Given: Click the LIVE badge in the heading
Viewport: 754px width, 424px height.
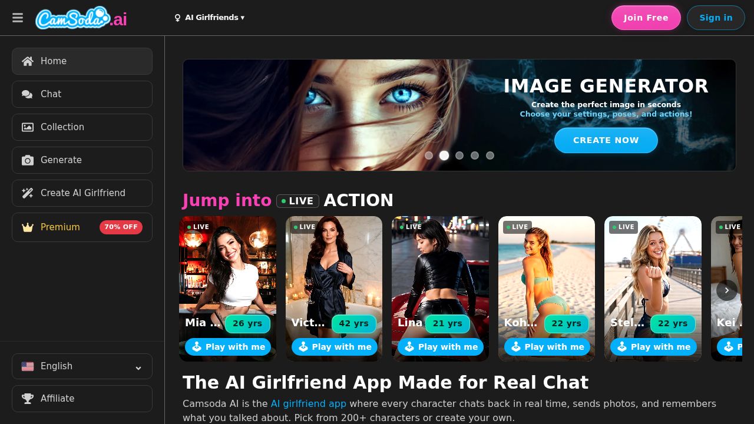Looking at the screenshot, I should [x=297, y=201].
